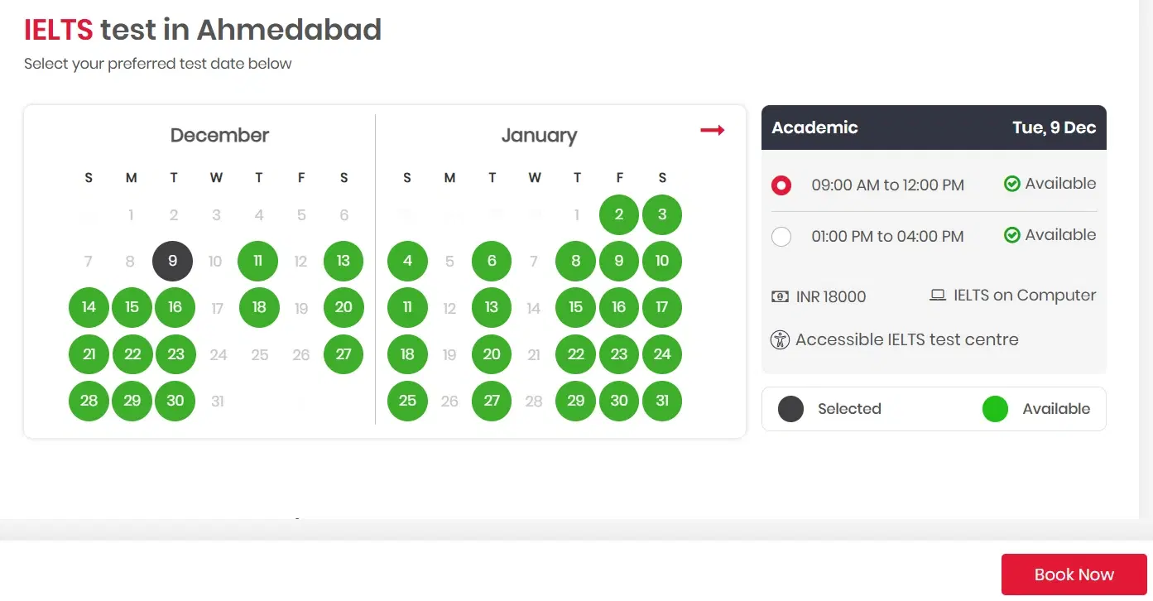
Task: Select the 01:00 PM to 04:00 PM radio button
Action: coord(781,237)
